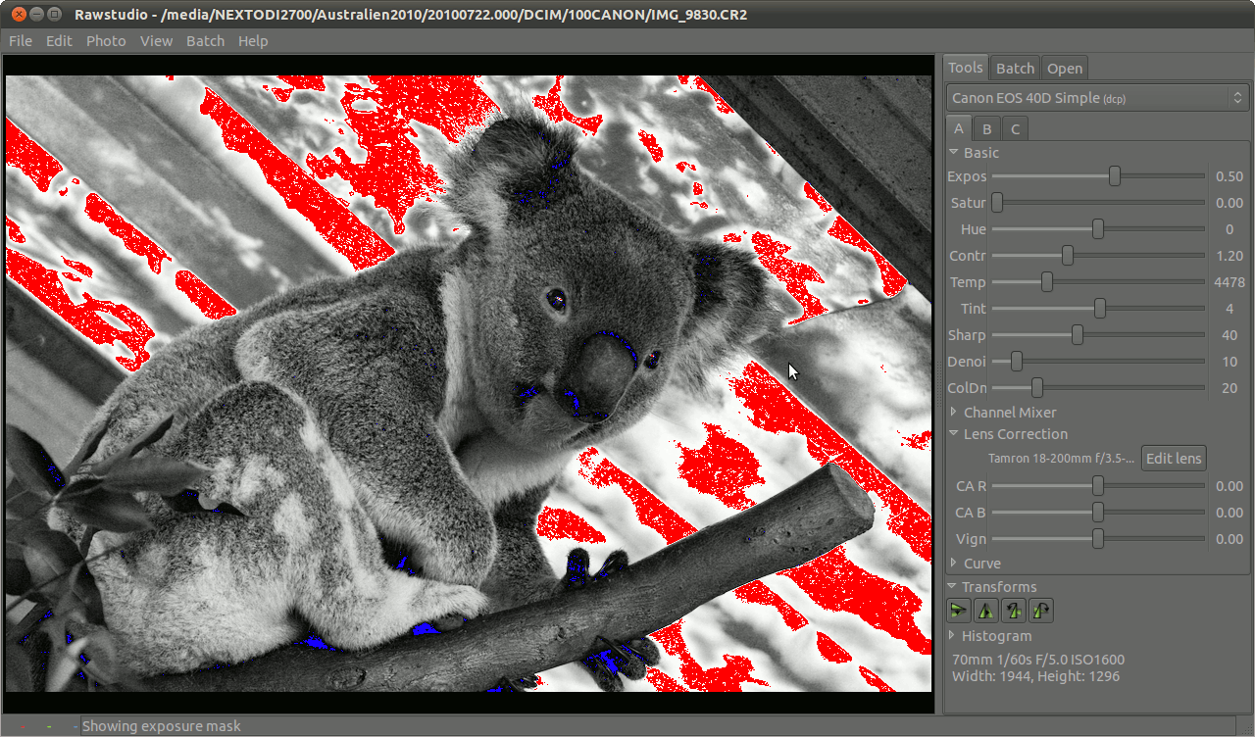Click the Temperature value 4478

point(1229,282)
